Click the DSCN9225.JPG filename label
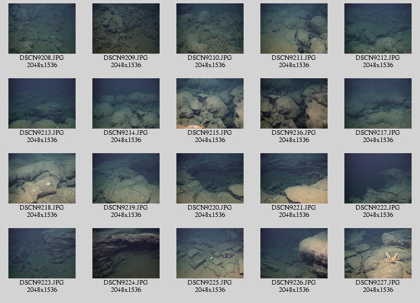Screen dimensions: 420x303 pyautogui.click(x=210, y=282)
